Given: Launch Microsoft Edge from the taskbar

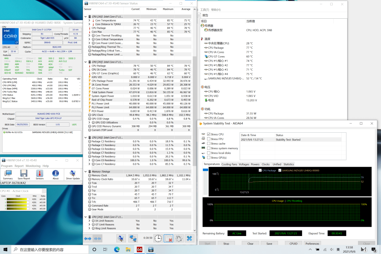Looking at the screenshot, I should pyautogui.click(x=117, y=250).
